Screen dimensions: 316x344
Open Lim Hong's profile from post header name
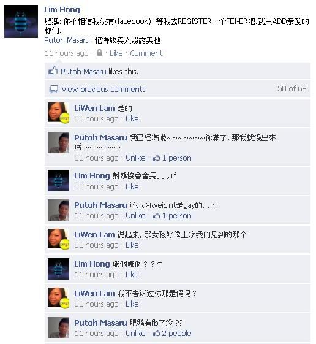[62, 9]
